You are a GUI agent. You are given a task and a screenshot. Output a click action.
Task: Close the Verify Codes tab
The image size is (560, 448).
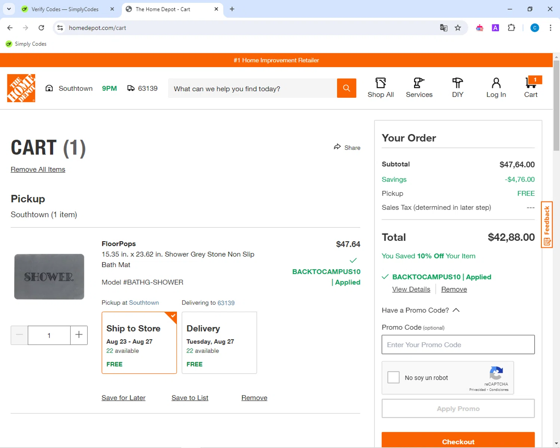(x=112, y=9)
